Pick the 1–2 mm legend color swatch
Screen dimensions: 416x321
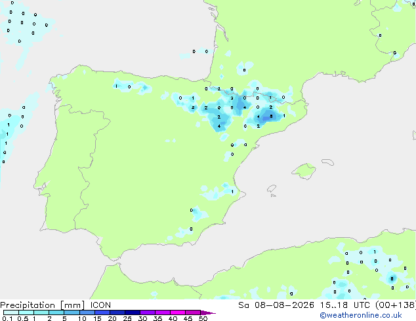coord(41,312)
